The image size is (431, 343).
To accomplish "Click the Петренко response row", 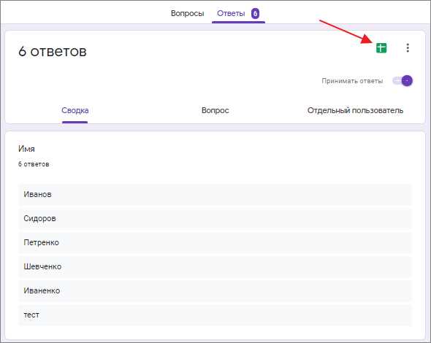I will (215, 242).
